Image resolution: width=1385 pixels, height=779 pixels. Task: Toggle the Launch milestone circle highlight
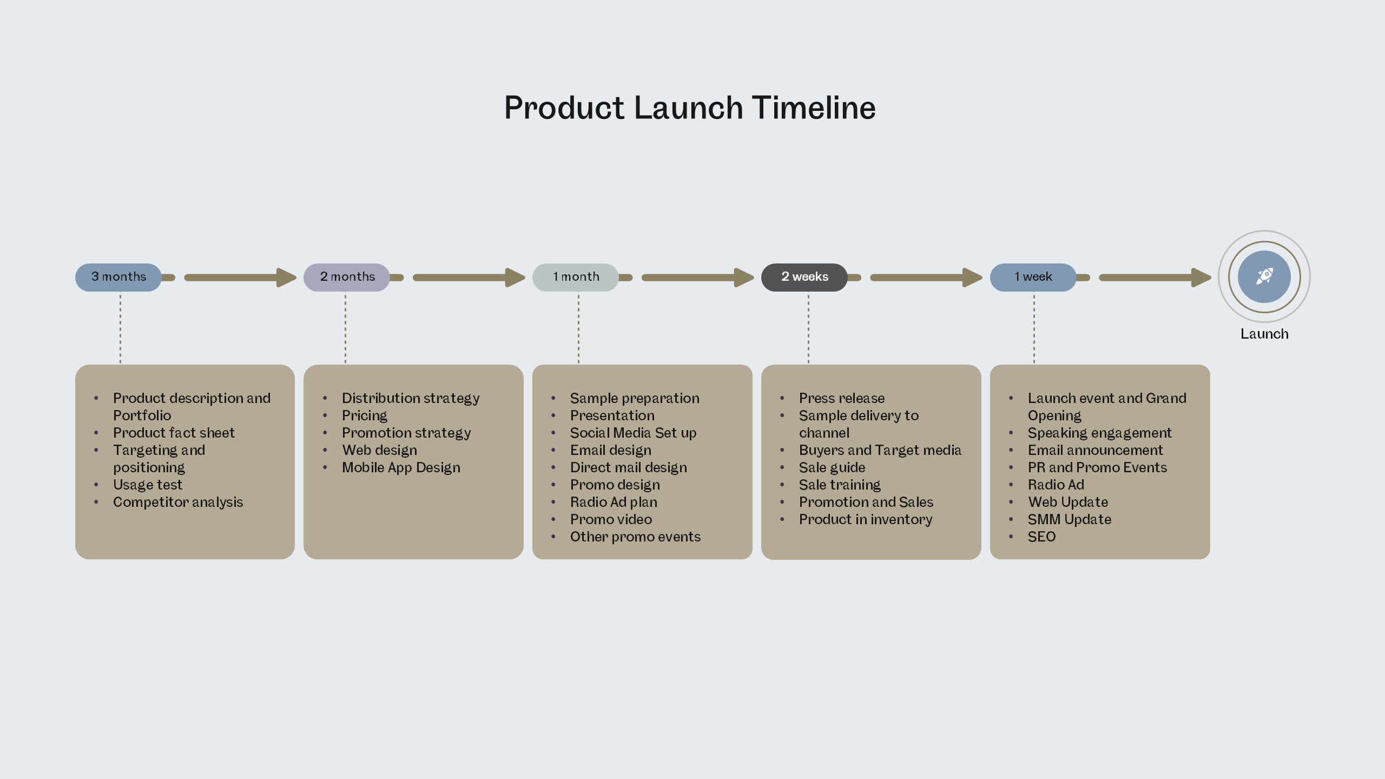pos(1264,277)
